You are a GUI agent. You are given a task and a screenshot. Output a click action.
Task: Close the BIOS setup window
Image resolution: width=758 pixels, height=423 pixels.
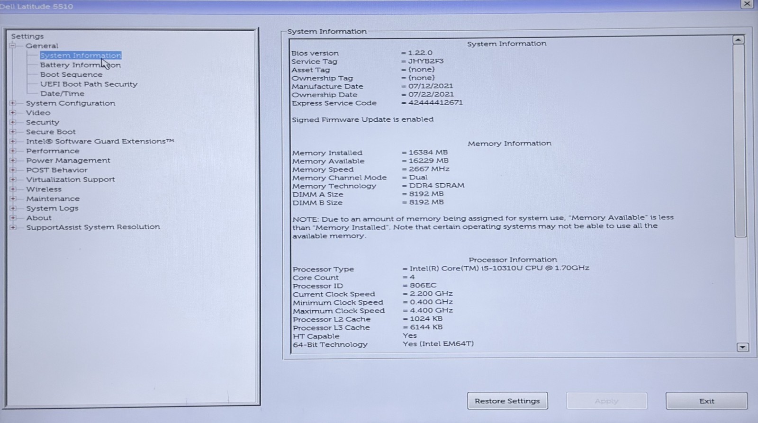click(x=747, y=4)
